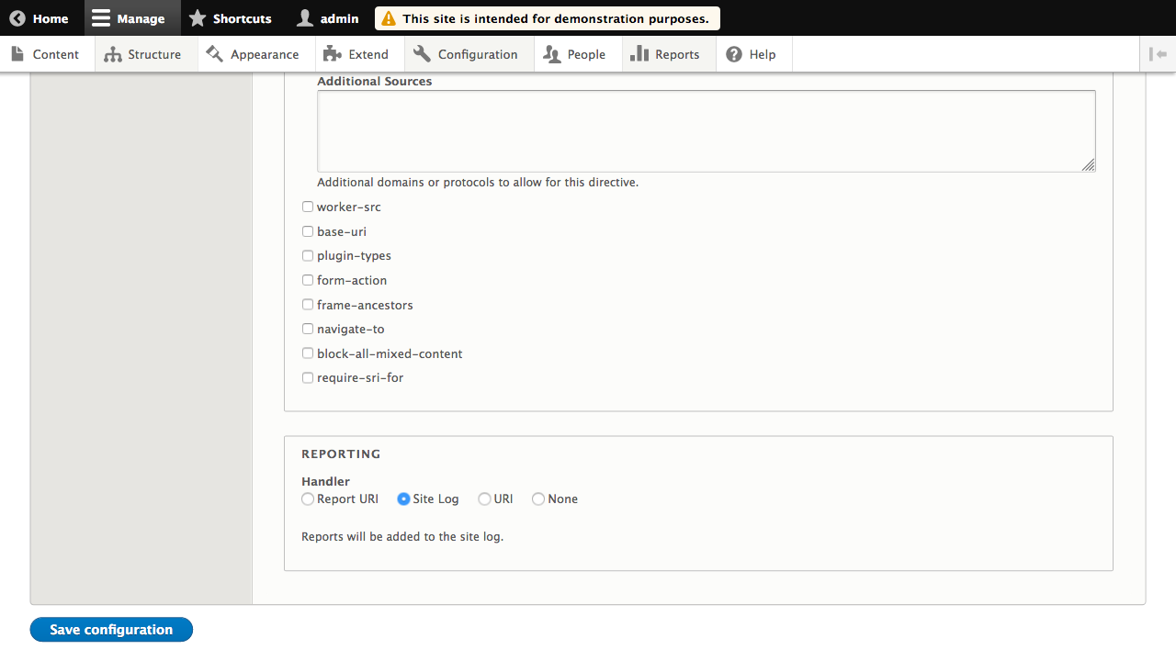This screenshot has width=1176, height=661.
Task: Click the 'Handler' label text
Action: point(325,481)
